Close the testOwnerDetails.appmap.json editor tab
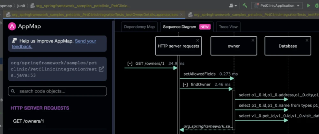The image size is (319, 134). (x=182, y=15)
